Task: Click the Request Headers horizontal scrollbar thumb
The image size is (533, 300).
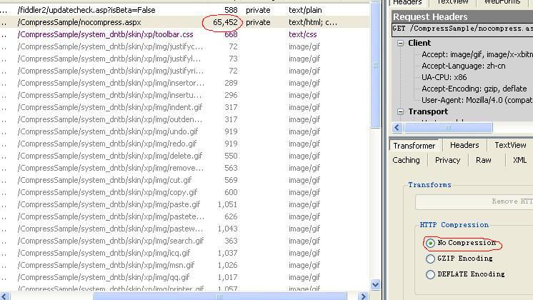Action: (x=448, y=127)
